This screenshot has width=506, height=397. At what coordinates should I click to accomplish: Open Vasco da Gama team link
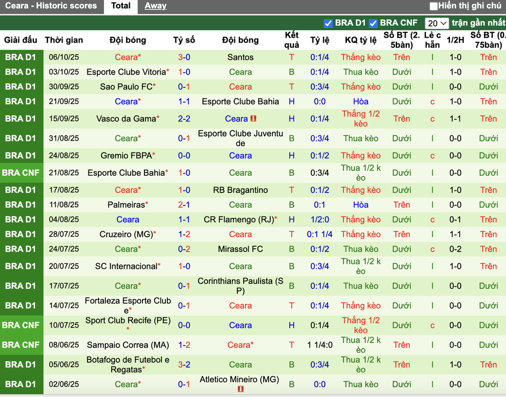coord(126,119)
